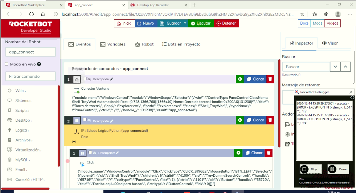Run command 1 Conectar Ventana play icon
Image resolution: width=356 pixels, height=193 pixels.
(239, 79)
